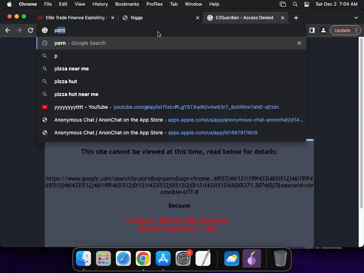Reload the current page
364x273 pixels.
coord(31,30)
